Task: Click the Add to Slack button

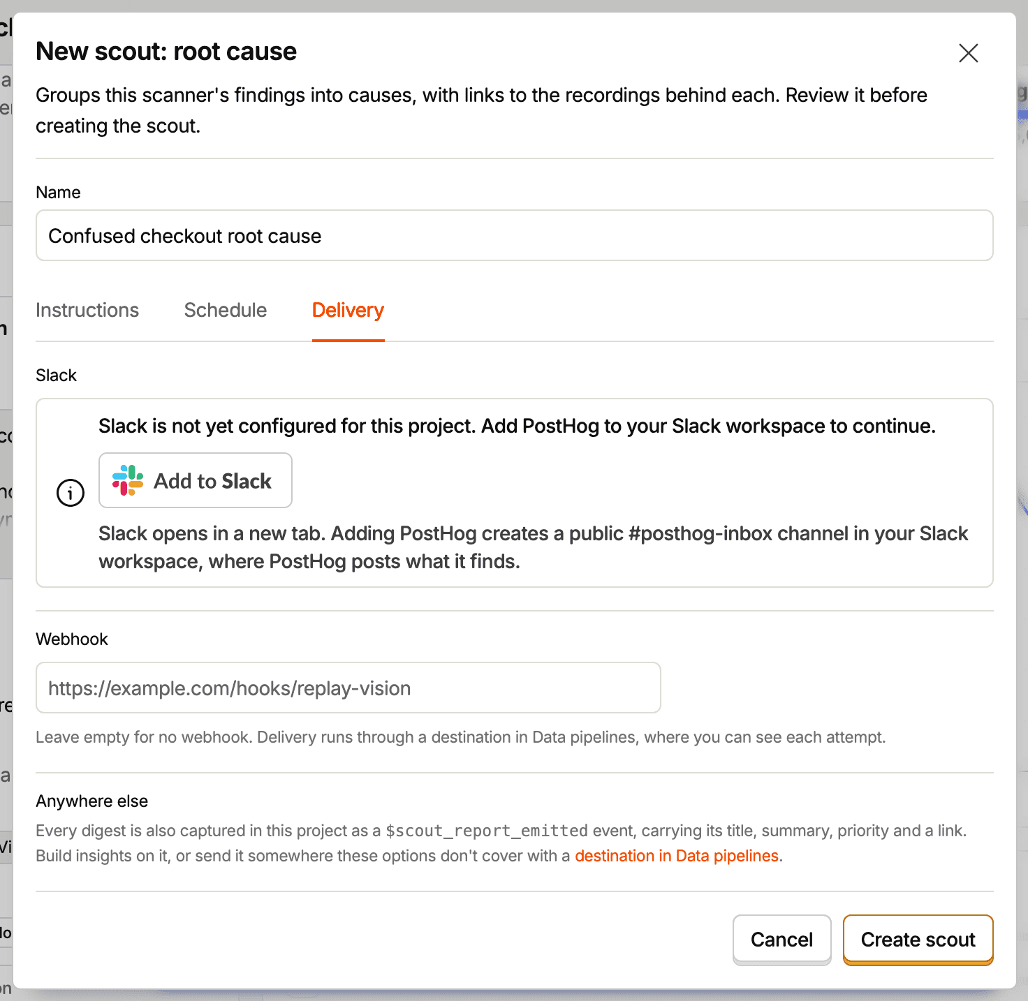Action: 196,480
